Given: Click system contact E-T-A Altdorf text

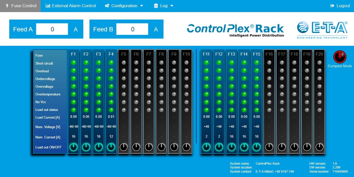Looking at the screenshot, I should coord(275,172).
